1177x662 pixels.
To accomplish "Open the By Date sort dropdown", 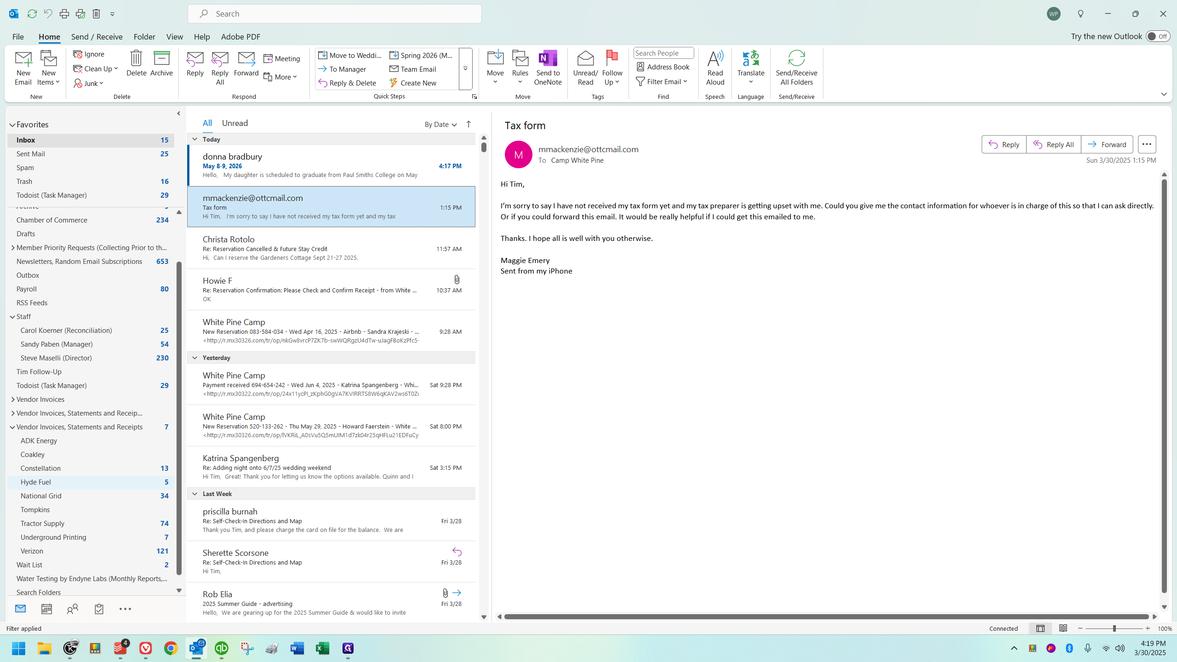I will [x=440, y=125].
